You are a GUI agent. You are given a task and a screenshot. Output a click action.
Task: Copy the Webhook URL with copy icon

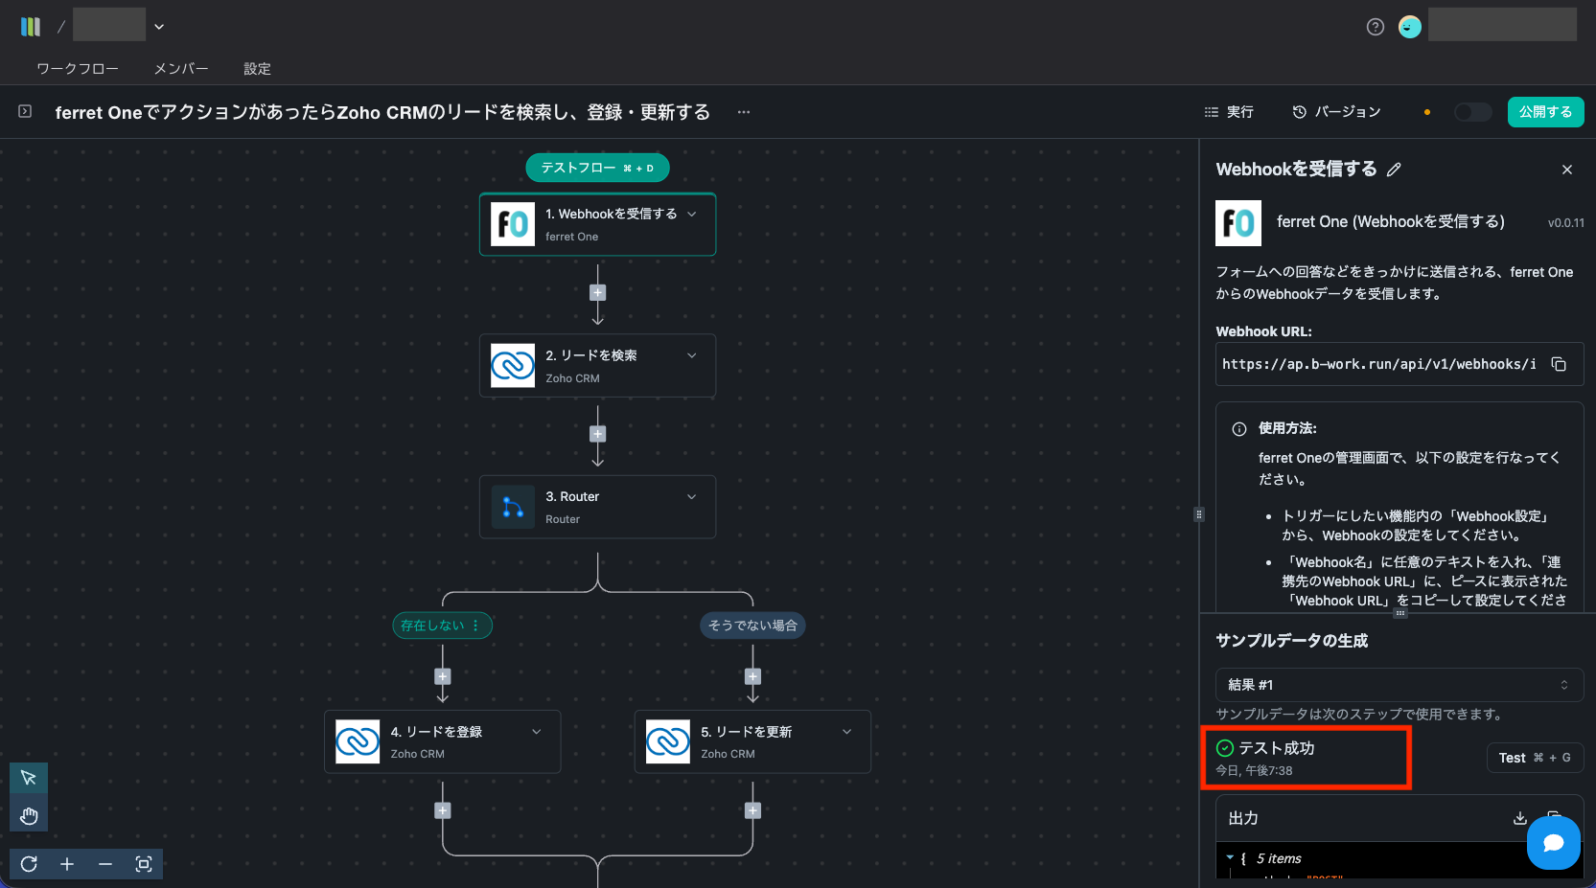pyautogui.click(x=1559, y=364)
